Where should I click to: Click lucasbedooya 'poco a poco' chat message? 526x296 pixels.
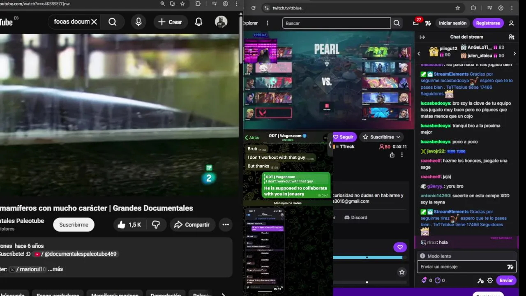click(x=449, y=142)
